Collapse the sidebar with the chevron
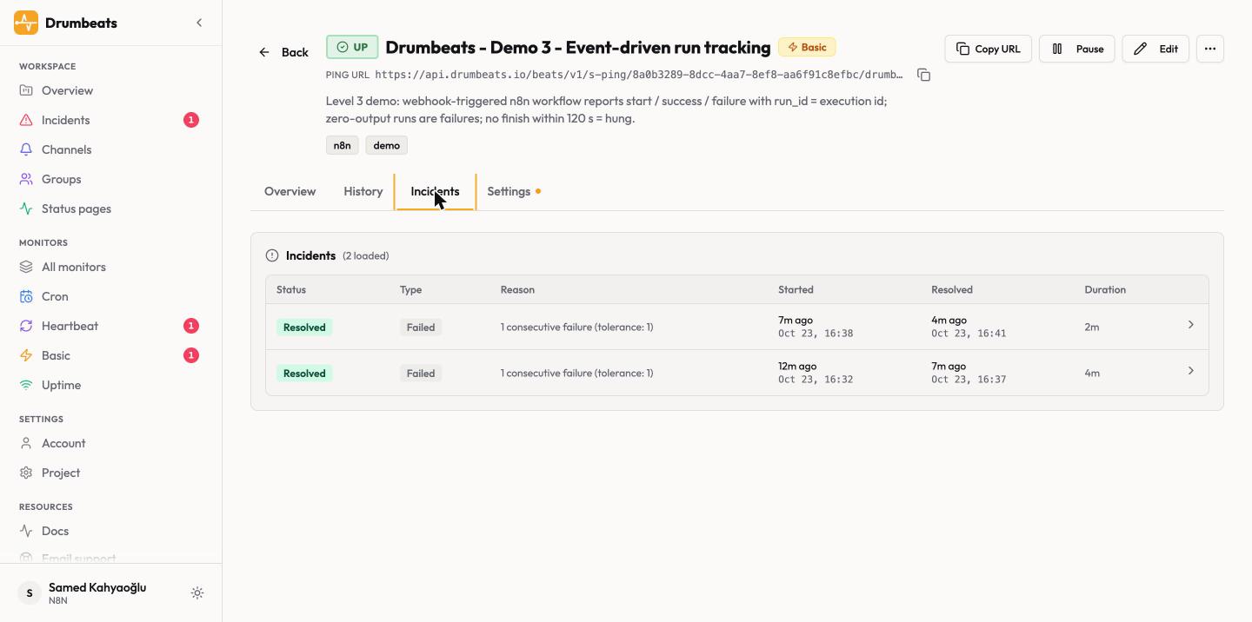The height and width of the screenshot is (622, 1252). point(199,23)
